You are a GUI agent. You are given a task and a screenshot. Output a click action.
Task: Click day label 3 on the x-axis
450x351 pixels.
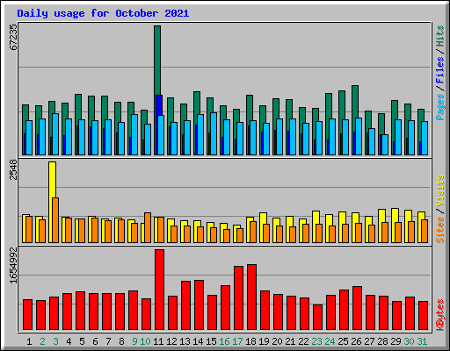[x=55, y=341]
